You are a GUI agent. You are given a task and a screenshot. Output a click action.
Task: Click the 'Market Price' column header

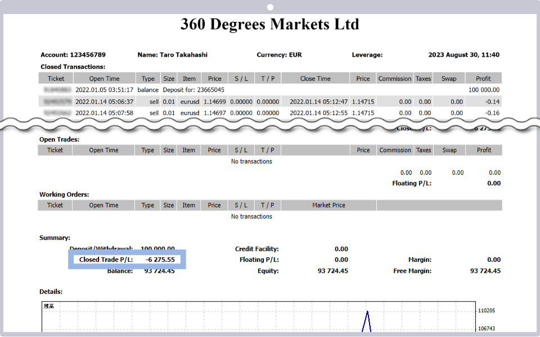click(328, 205)
